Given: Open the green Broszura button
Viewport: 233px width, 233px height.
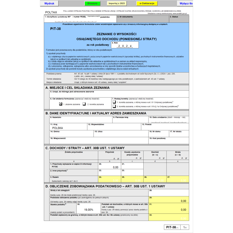Looking at the screenshot, I should tap(93, 3).
